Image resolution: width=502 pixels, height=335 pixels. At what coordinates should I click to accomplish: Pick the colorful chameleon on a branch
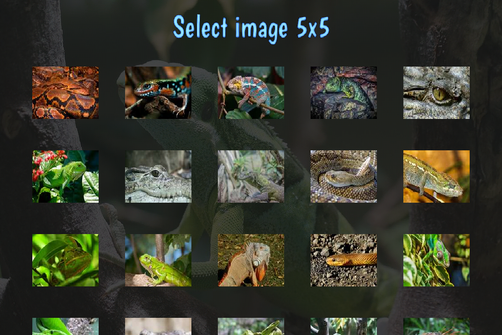251,93
